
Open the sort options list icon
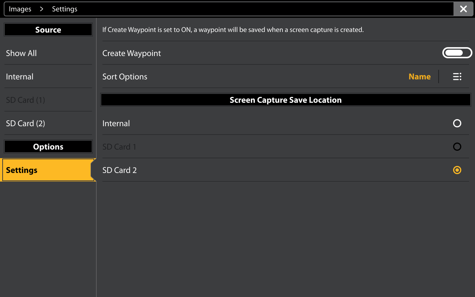point(457,76)
